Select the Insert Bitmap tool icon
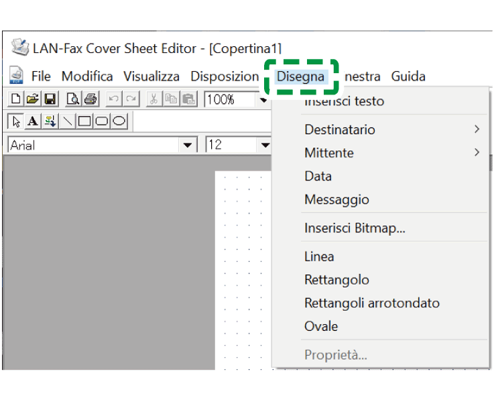494x398 pixels. tap(50, 121)
